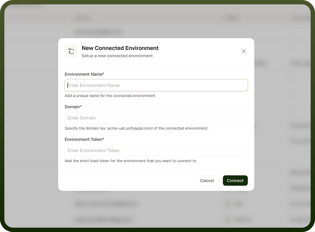Click the 'Add a unique name' helper text
The height and width of the screenshot is (232, 315).
pyautogui.click(x=110, y=96)
